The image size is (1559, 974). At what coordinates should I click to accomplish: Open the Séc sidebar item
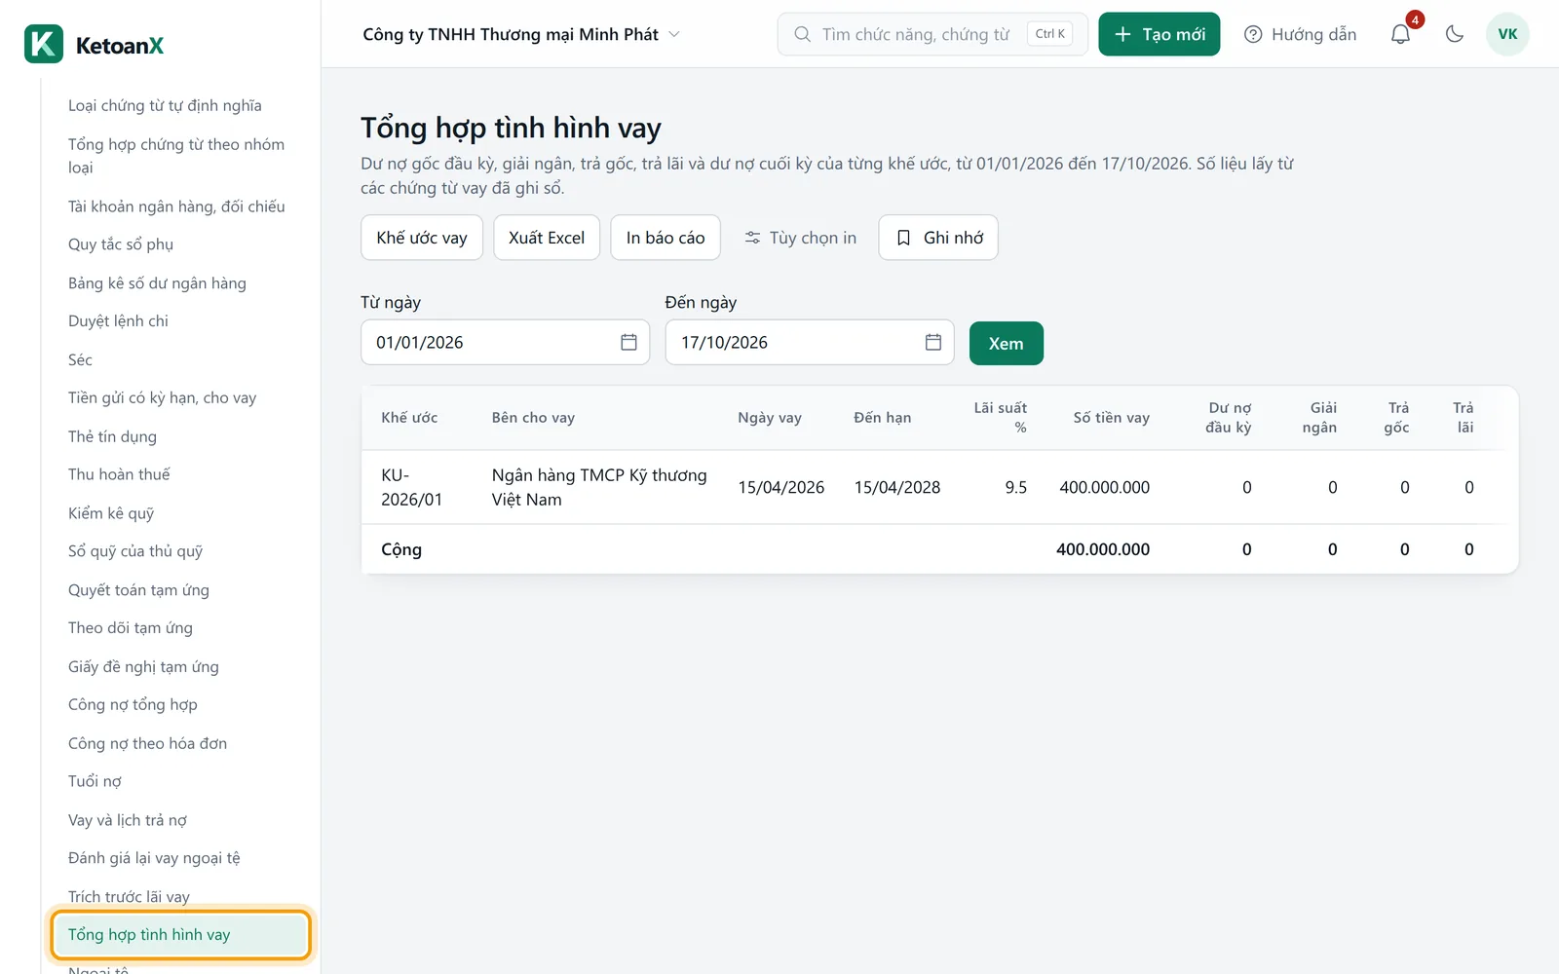(x=80, y=359)
